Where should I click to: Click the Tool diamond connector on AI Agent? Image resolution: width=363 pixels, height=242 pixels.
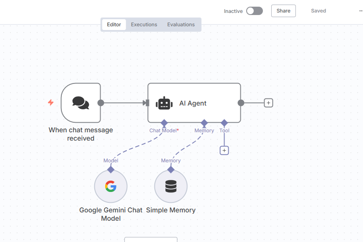click(x=224, y=123)
